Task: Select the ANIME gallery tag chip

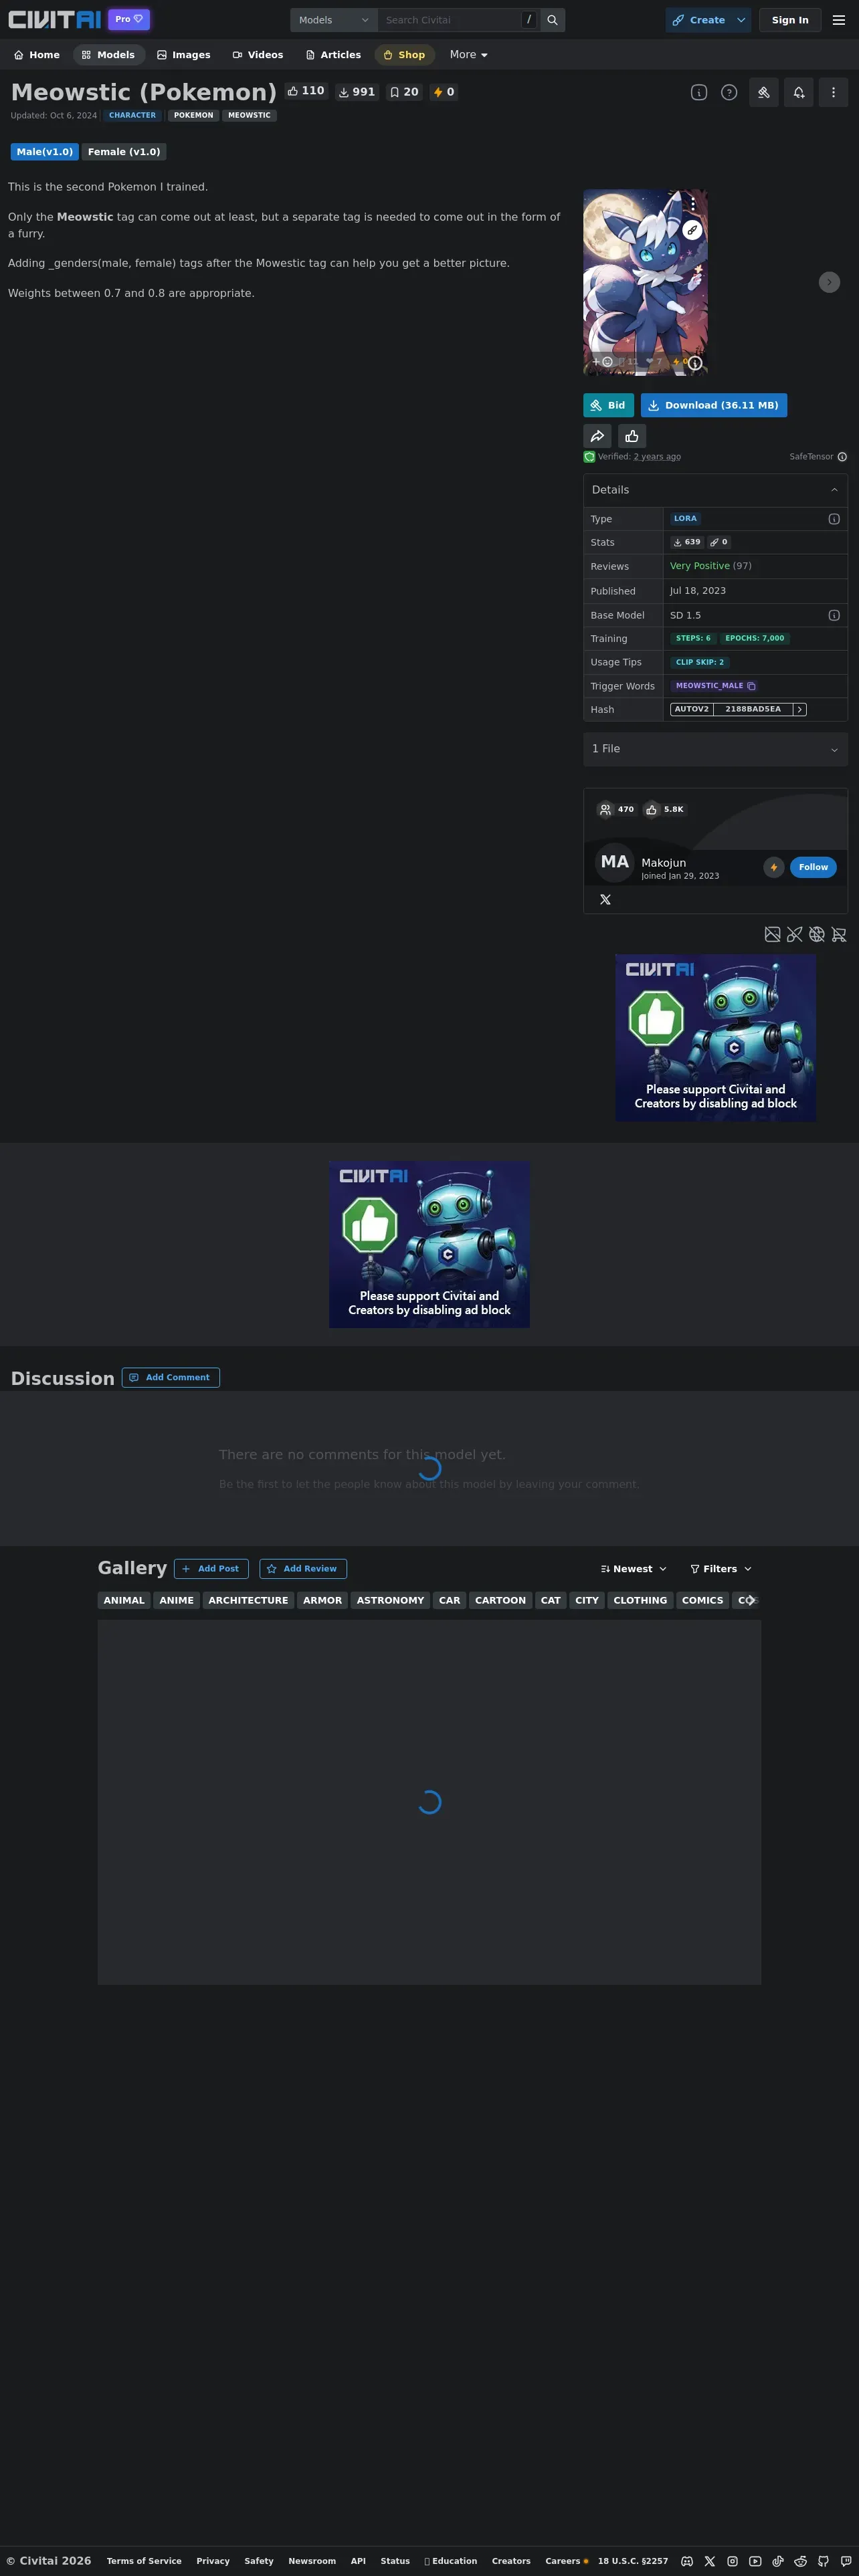Action: 177,1601
